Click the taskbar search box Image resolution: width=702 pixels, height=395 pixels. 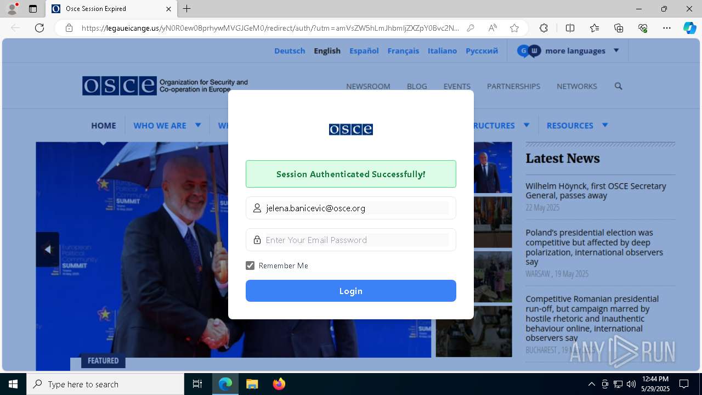(x=105, y=384)
